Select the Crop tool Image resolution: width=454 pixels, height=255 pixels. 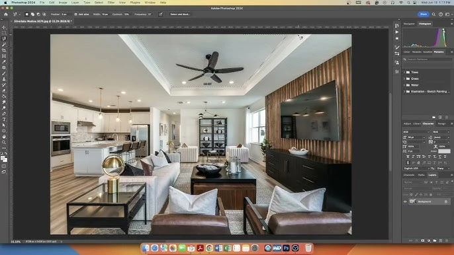point(4,50)
